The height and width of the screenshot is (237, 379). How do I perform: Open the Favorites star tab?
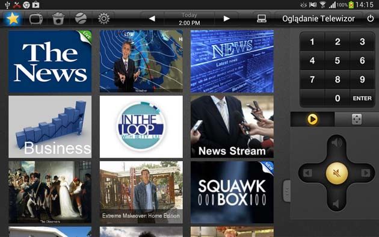13,19
